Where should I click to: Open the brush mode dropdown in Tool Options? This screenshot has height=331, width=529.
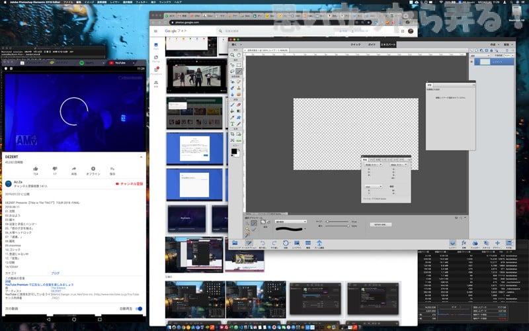click(x=291, y=222)
